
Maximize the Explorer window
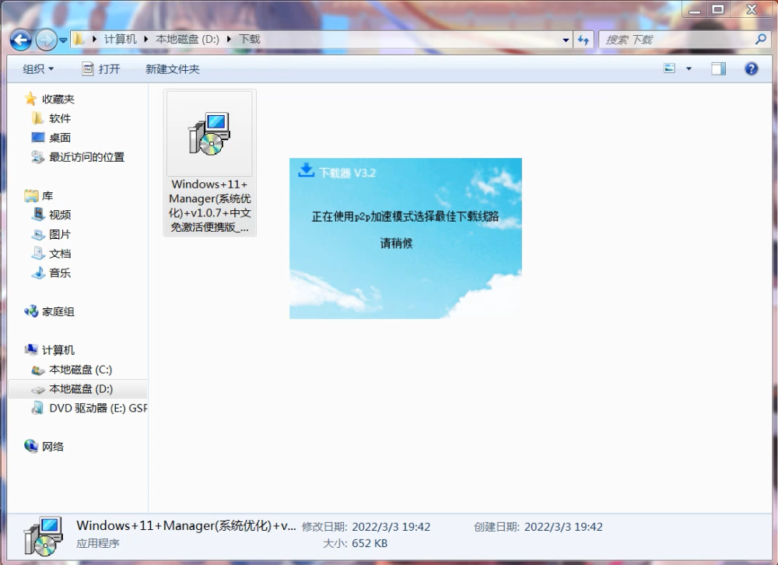pos(718,9)
